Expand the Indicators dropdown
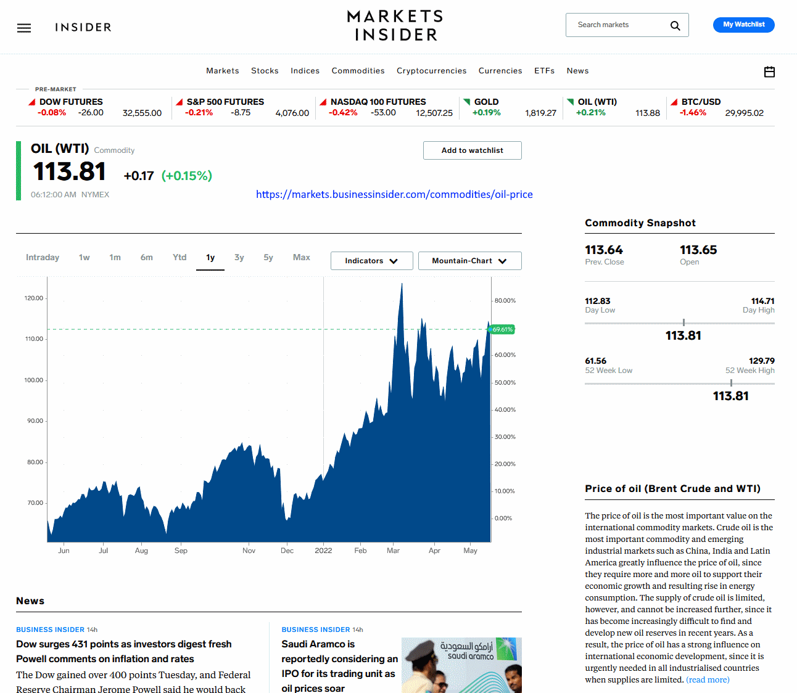 (x=371, y=261)
